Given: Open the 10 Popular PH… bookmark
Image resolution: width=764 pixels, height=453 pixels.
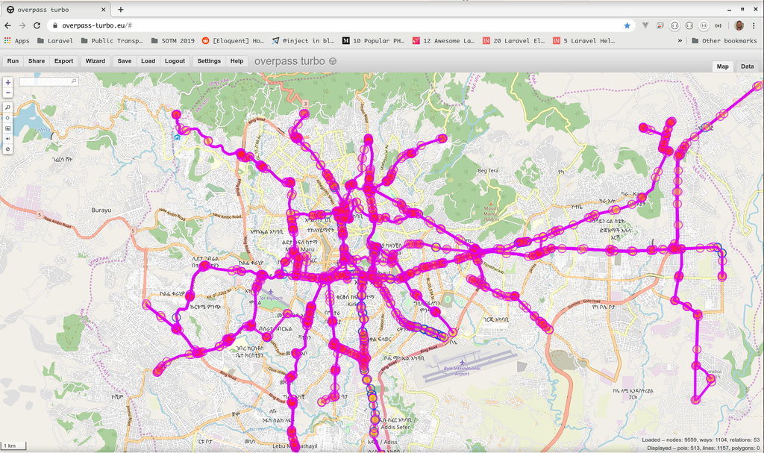Looking at the screenshot, I should click(373, 41).
